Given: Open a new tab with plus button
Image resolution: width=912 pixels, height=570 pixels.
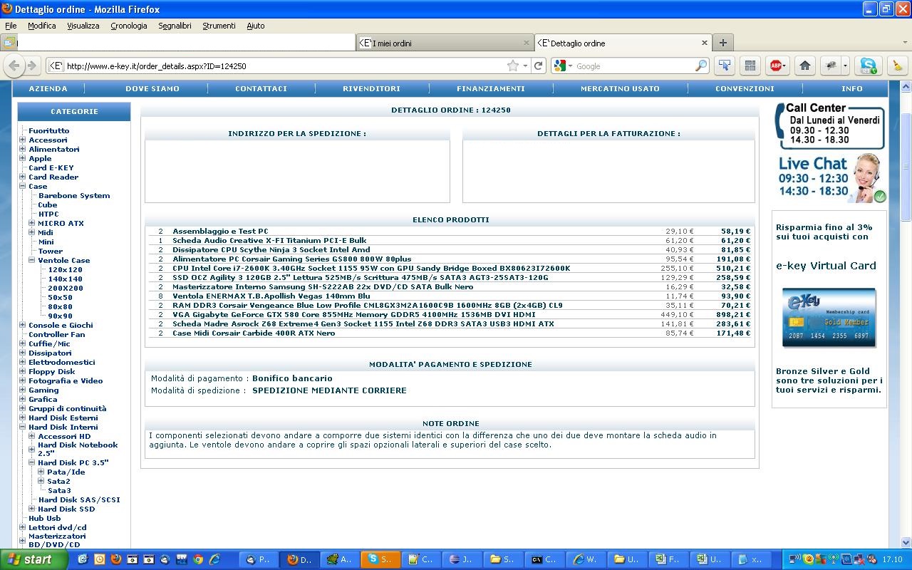Looking at the screenshot, I should [722, 43].
